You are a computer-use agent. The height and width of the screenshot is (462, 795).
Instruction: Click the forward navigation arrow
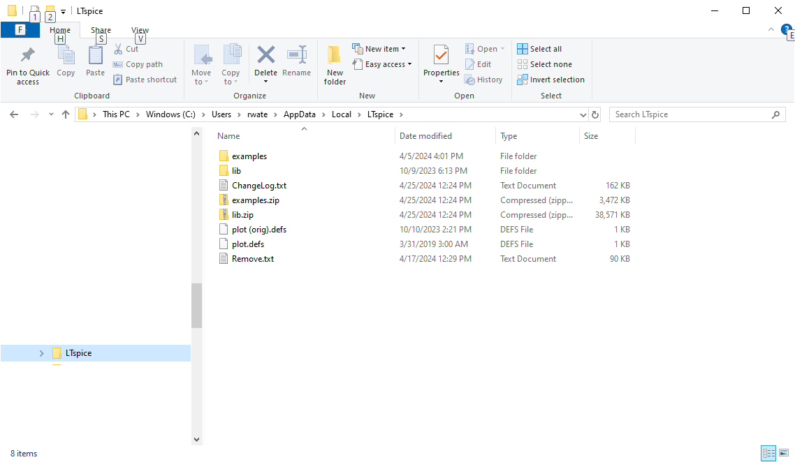pos(34,114)
